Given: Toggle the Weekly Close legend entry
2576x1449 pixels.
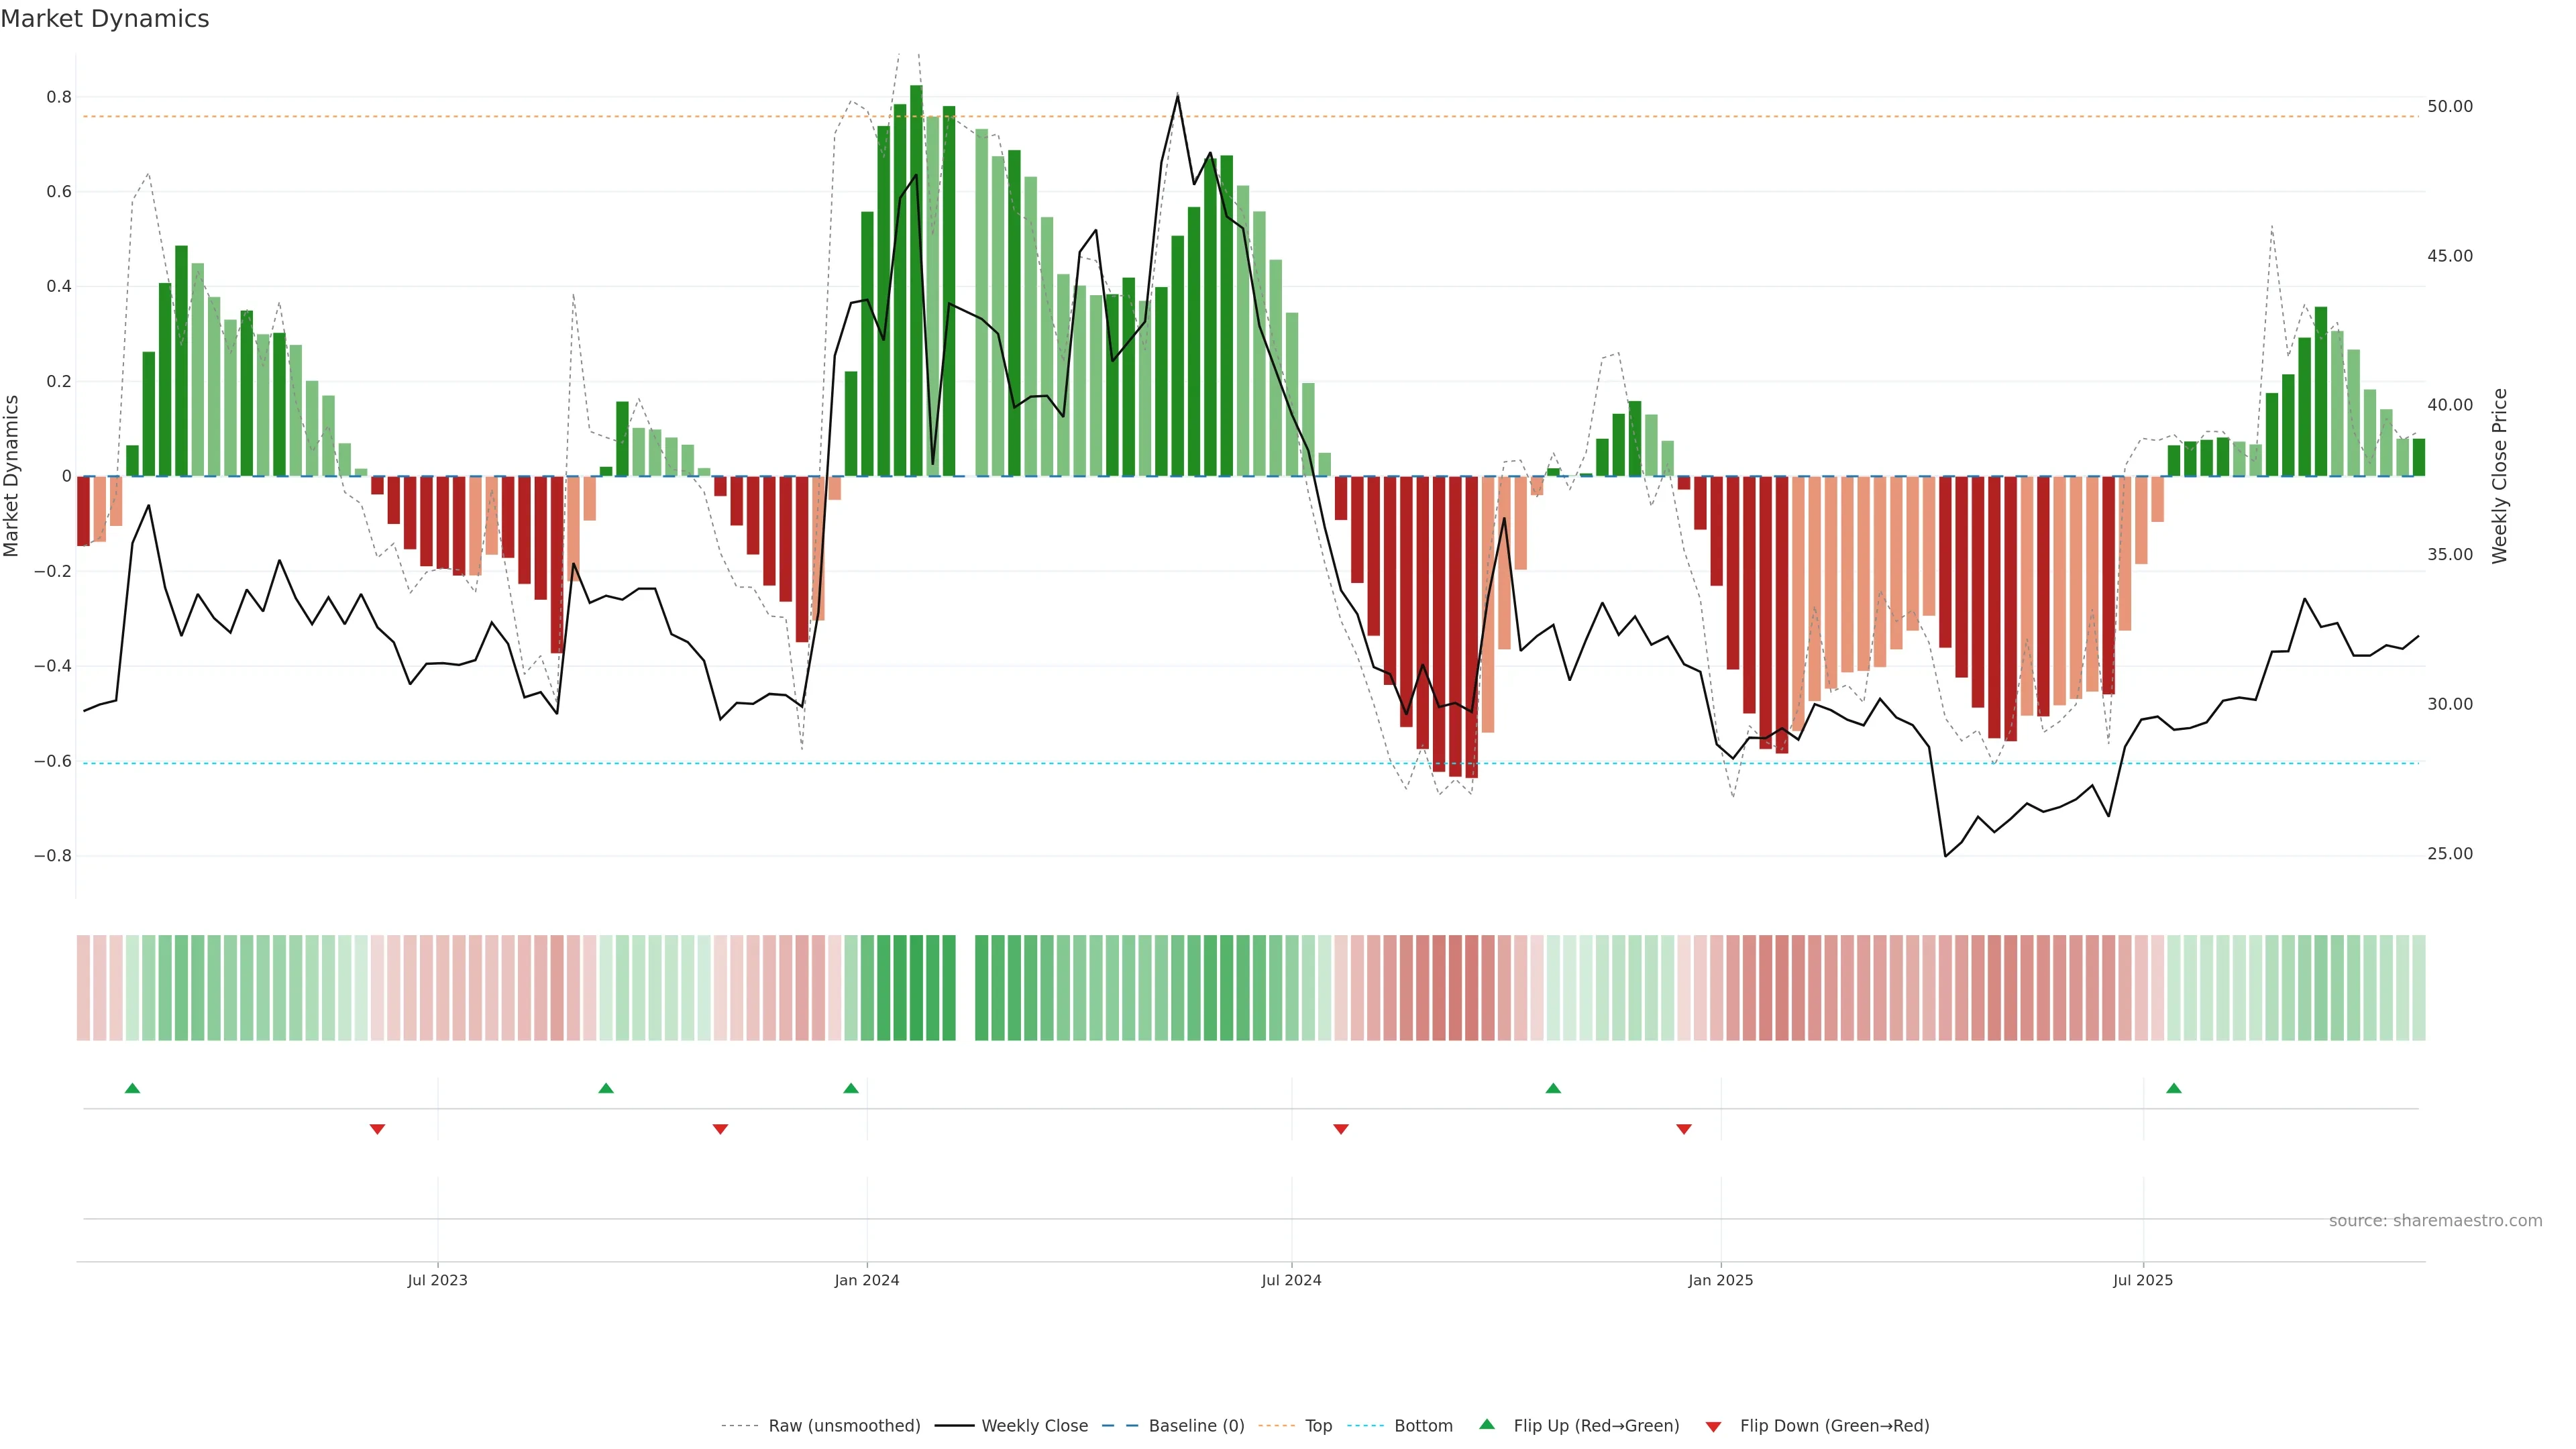Looking at the screenshot, I should [1034, 1426].
